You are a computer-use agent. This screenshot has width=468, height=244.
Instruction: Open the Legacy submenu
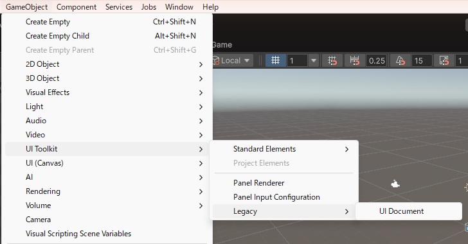283,211
